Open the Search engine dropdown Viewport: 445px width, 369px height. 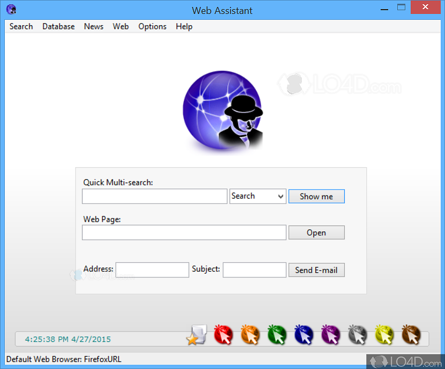[258, 196]
